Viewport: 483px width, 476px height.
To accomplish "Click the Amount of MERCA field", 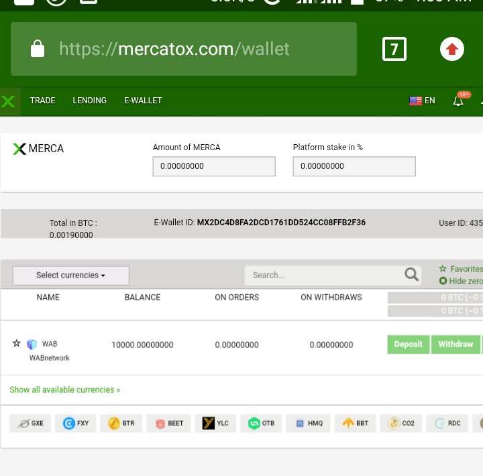I will (214, 166).
